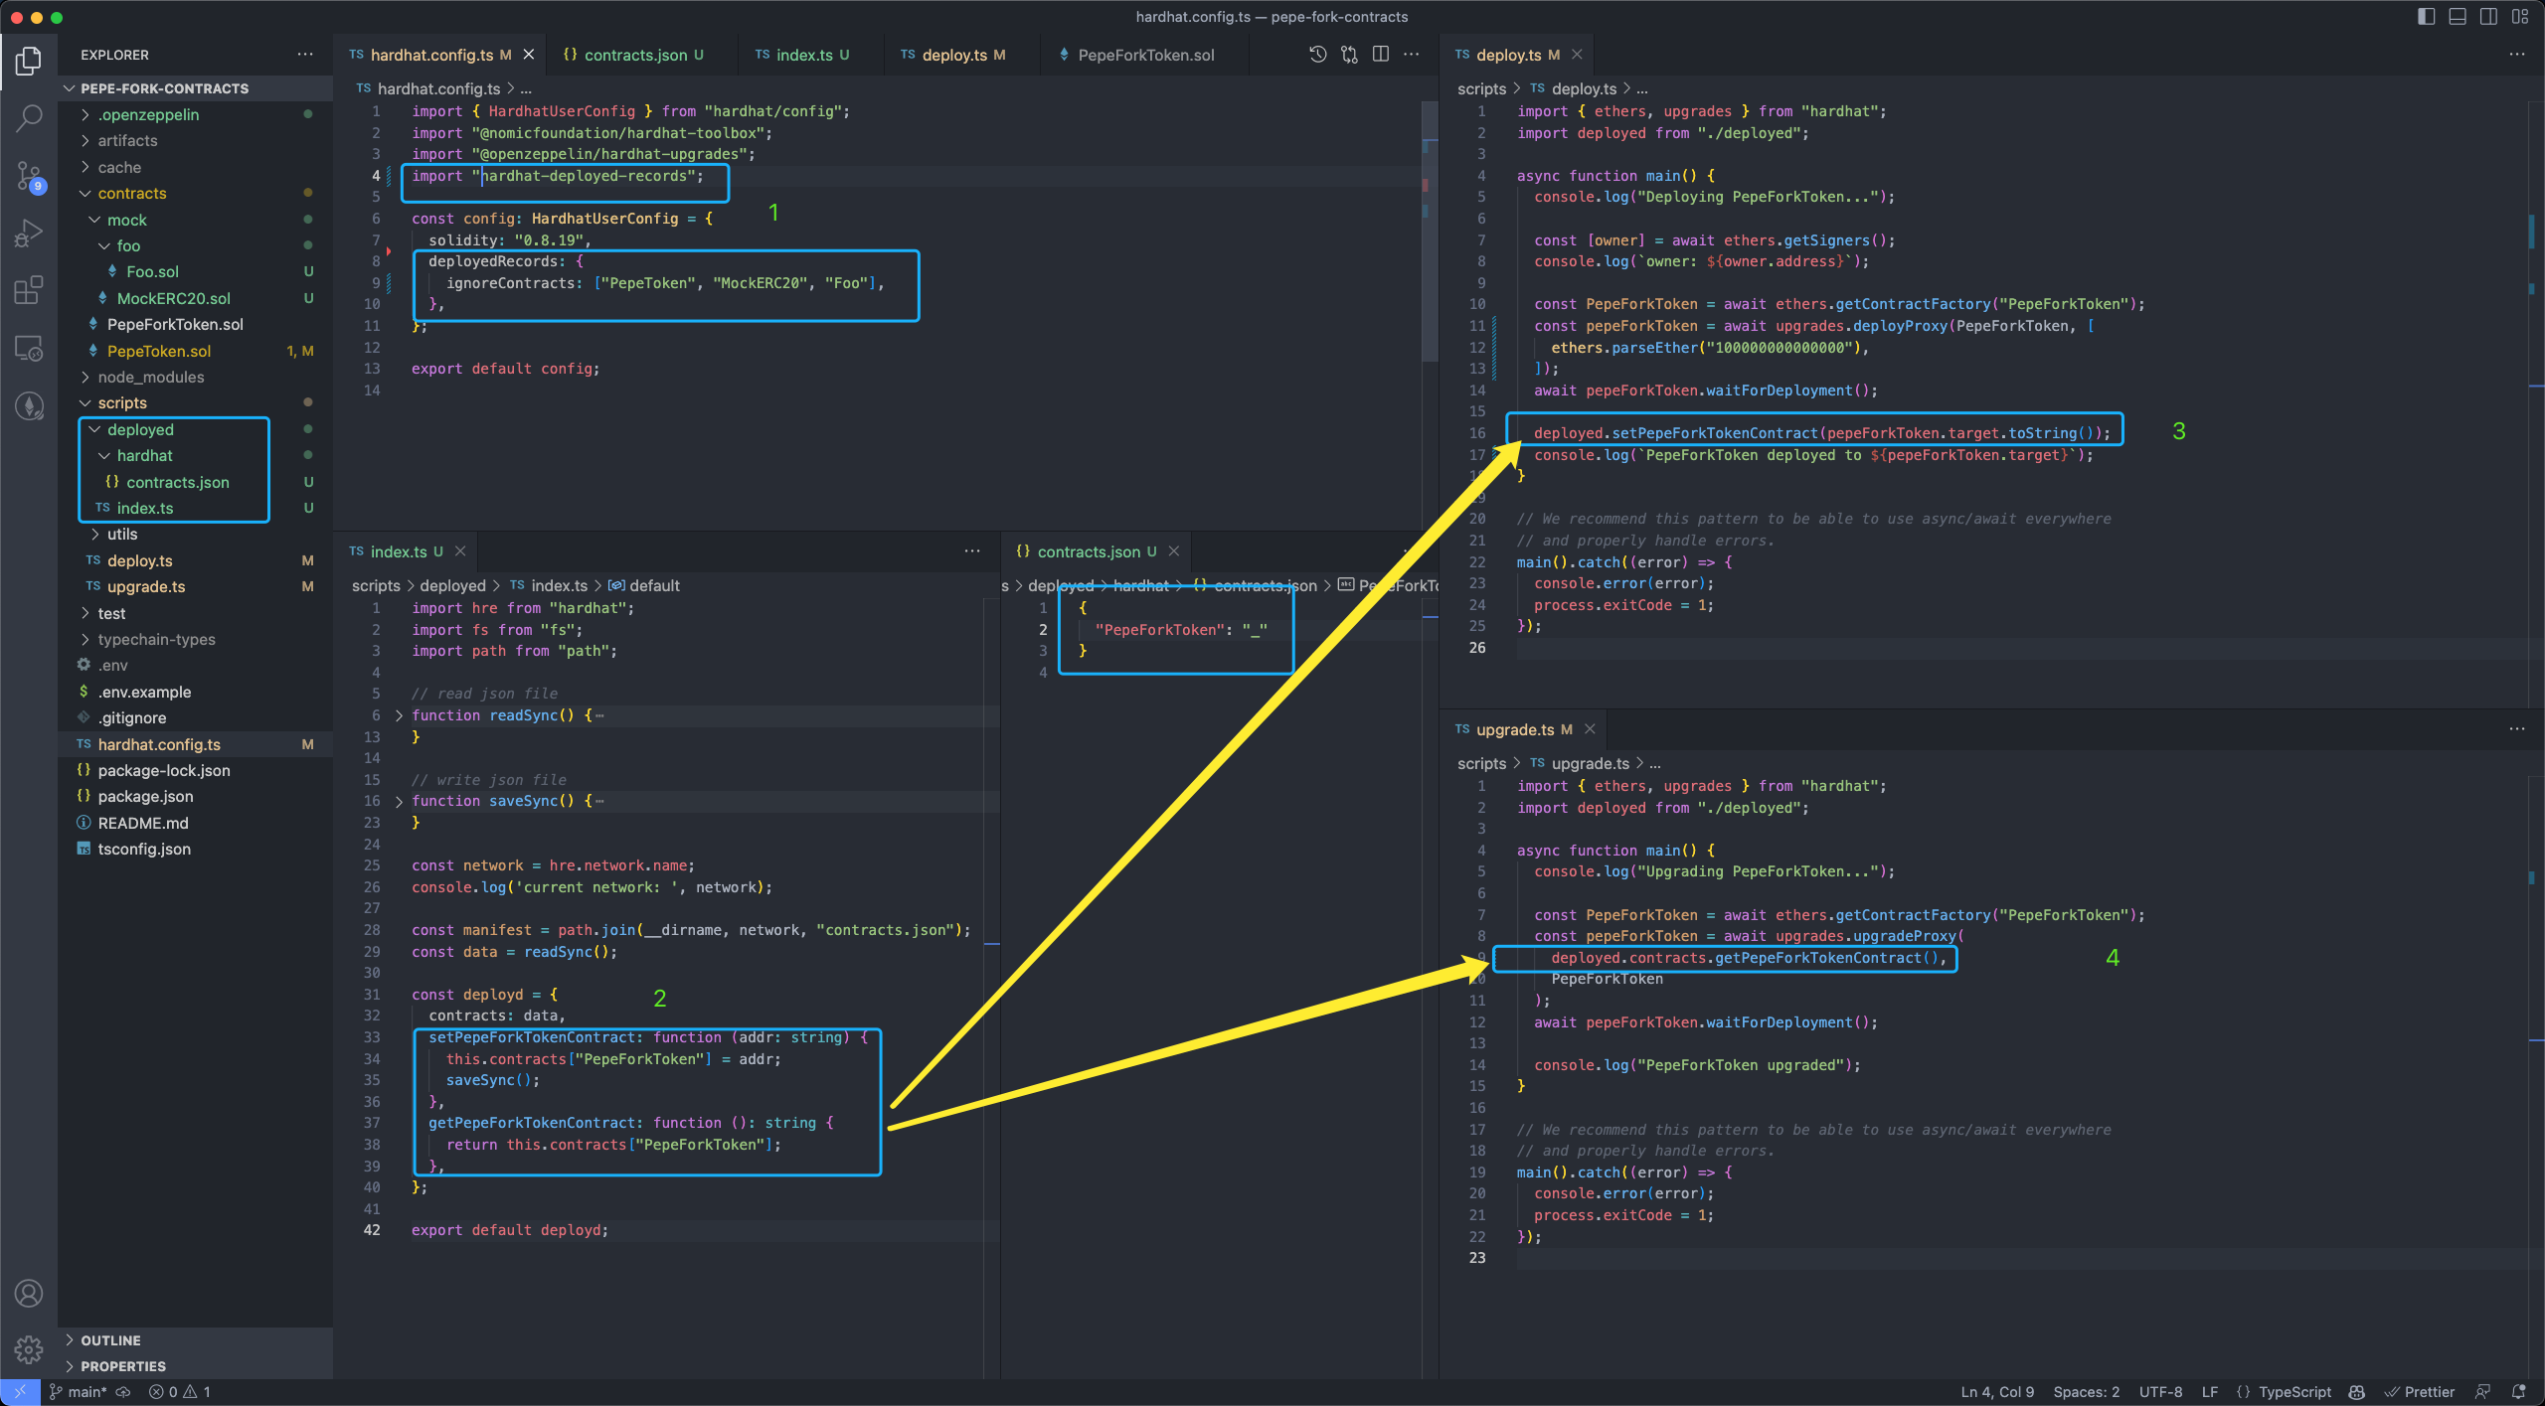Open the Extensions view
Viewport: 2545px width, 1406px height.
tap(29, 290)
